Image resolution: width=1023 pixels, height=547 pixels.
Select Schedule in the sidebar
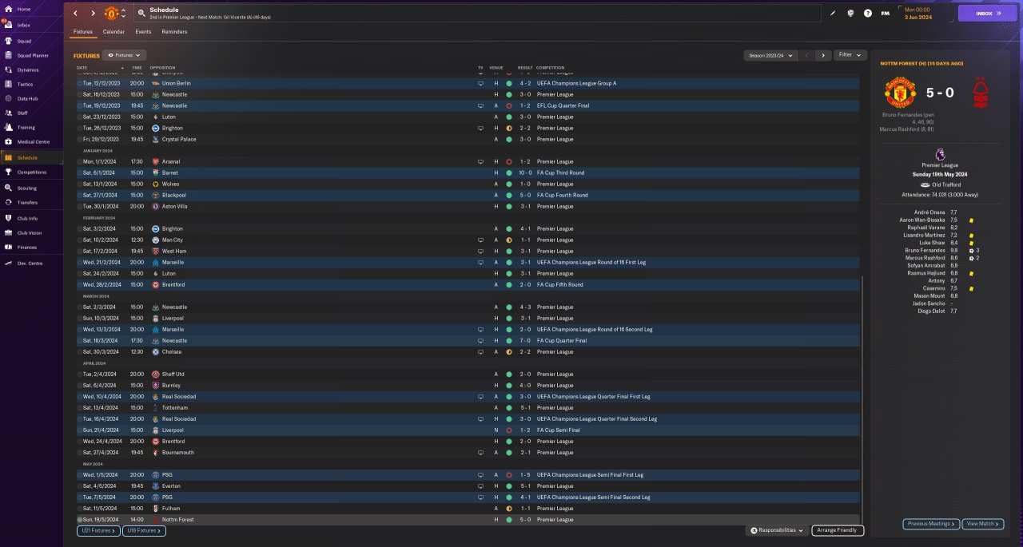pyautogui.click(x=30, y=157)
